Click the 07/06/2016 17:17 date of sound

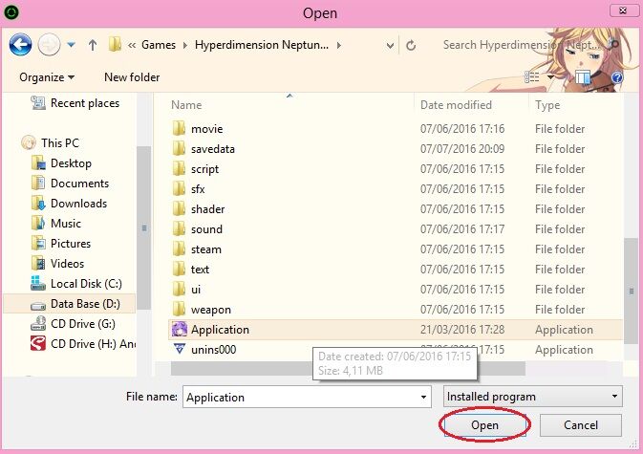462,229
